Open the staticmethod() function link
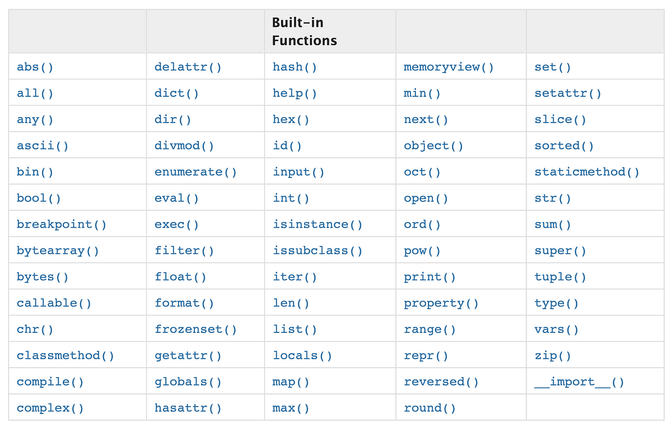Viewport: 672px width, 428px height. tap(587, 172)
